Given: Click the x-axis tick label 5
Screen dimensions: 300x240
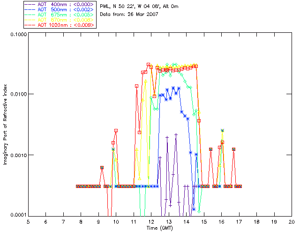Looking at the screenshot, I should [x=28, y=222].
